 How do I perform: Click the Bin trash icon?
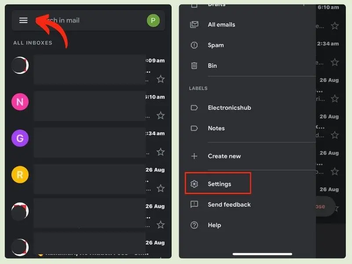[194, 66]
